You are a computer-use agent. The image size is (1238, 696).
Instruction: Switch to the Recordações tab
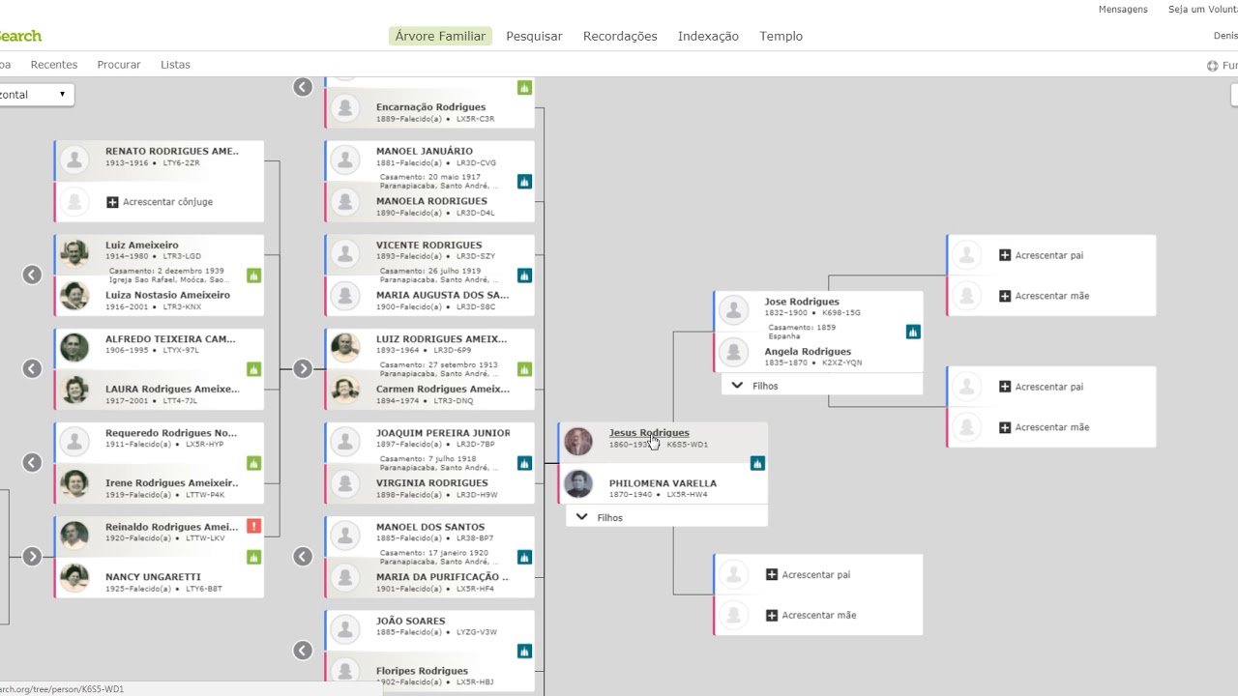[620, 36]
